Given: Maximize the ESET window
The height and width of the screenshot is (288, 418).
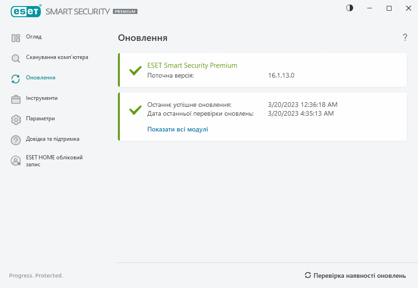Looking at the screenshot, I should 389,8.
